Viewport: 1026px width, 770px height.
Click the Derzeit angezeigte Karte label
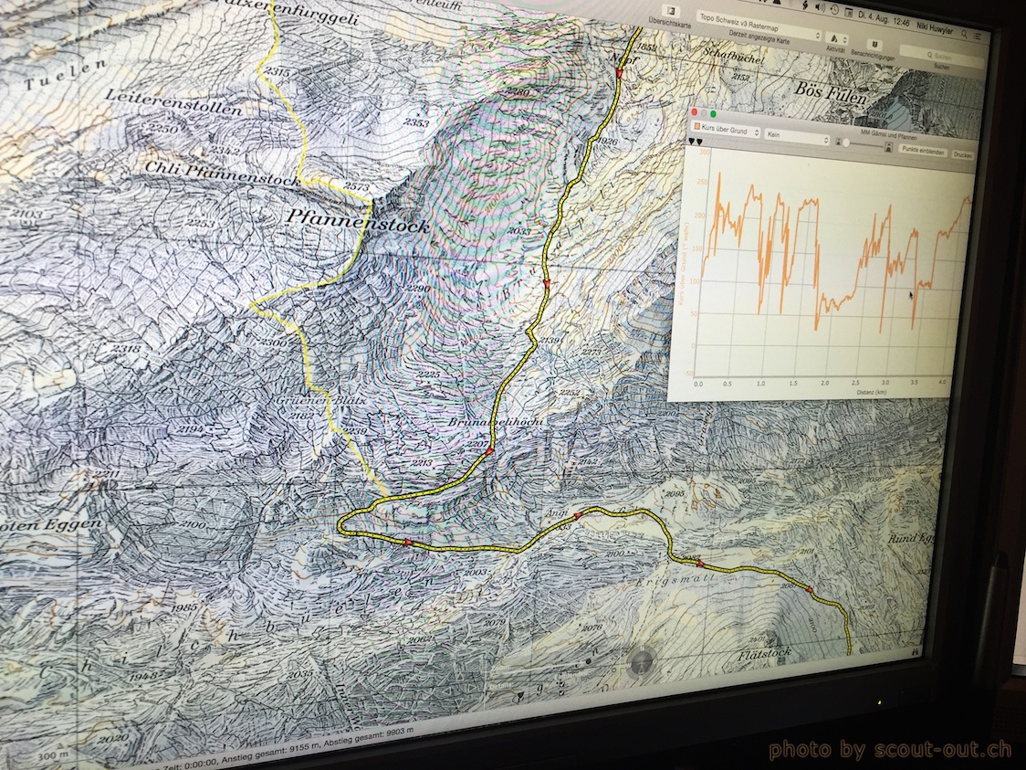coord(759,37)
